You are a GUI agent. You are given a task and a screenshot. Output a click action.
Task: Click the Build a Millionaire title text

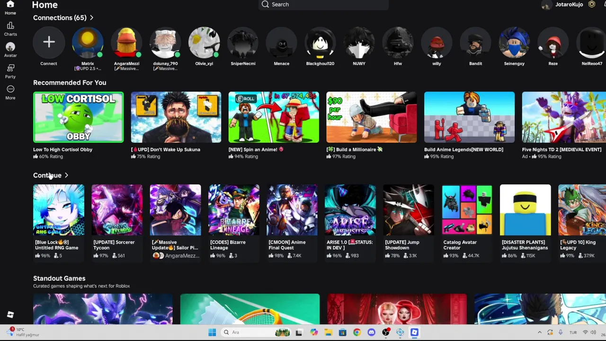355,150
